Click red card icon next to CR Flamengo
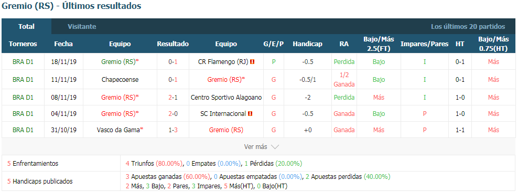This screenshot has width=517, height=192. 252,62
